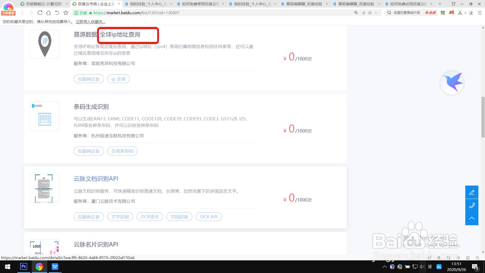The width and height of the screenshot is (485, 273).
Task: Click the ip 全球 tag
Action: click(118, 79)
